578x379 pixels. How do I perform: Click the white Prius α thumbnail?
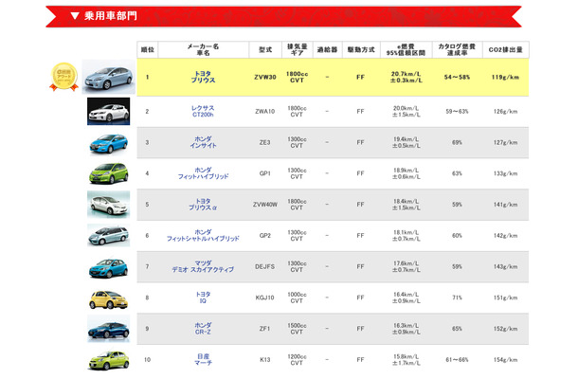[109, 205]
